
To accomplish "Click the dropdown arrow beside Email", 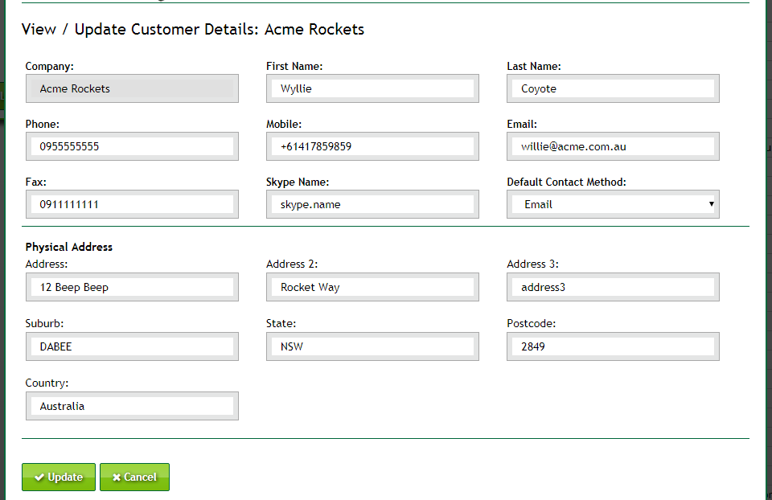I will point(711,204).
